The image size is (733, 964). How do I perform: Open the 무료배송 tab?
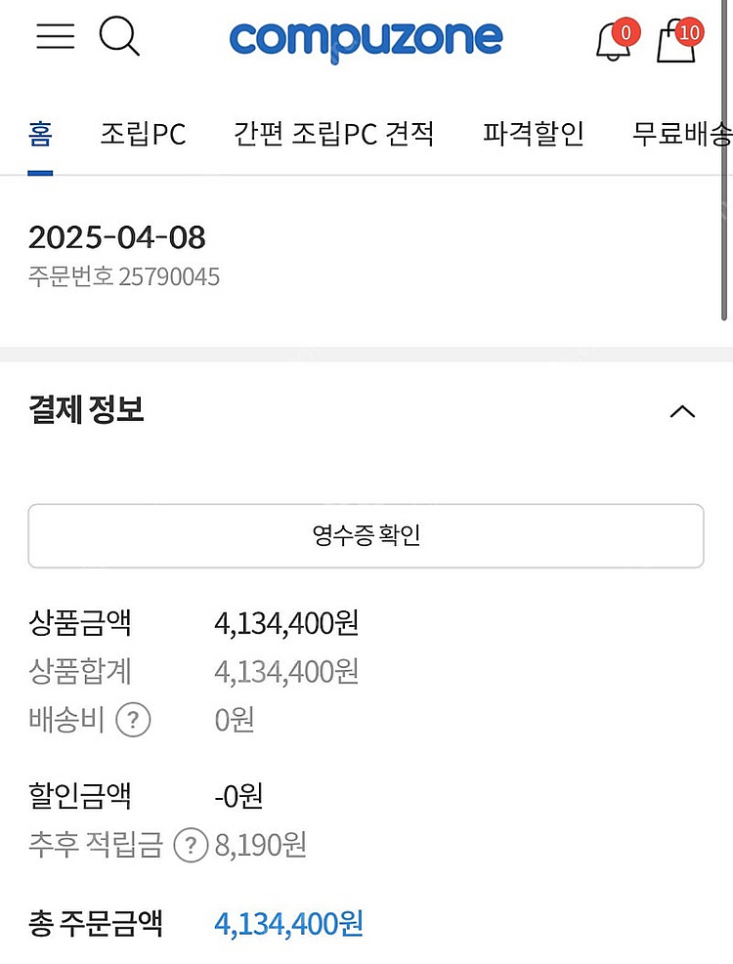point(682,134)
